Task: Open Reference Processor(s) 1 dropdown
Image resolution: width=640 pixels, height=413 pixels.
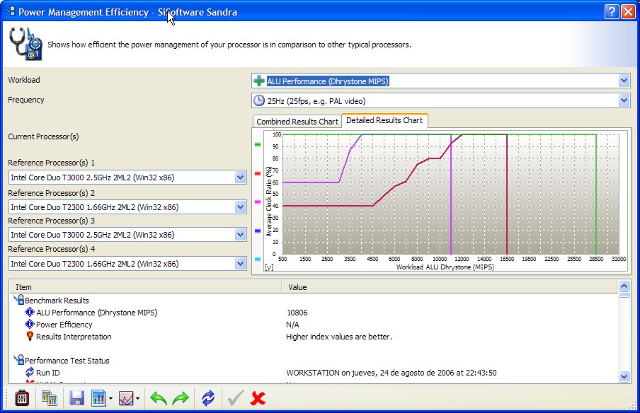Action: [241, 178]
